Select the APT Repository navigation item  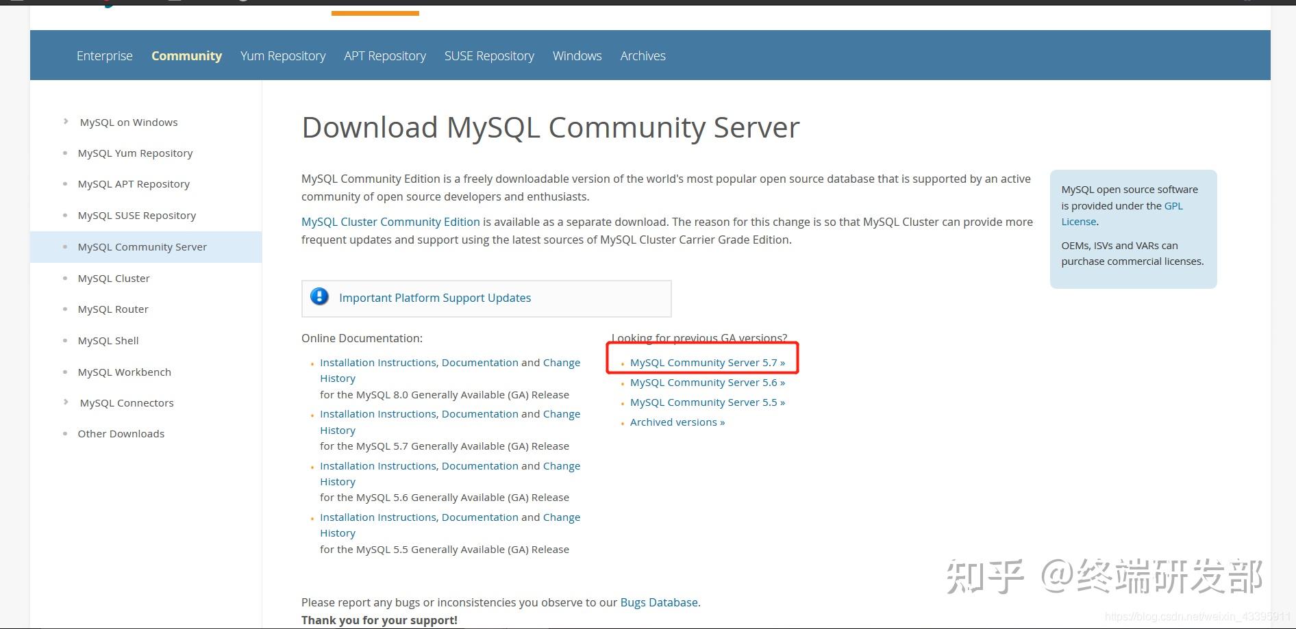tap(384, 55)
